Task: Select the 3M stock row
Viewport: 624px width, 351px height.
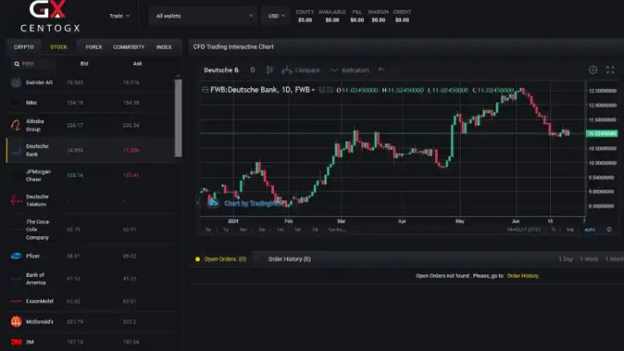Action: 91,342
